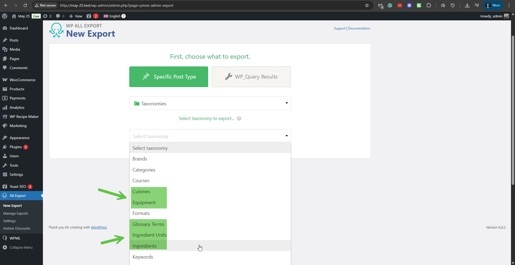Select Glossary Terms taxonomy option
This screenshot has height=265, width=515.
pyautogui.click(x=210, y=224)
